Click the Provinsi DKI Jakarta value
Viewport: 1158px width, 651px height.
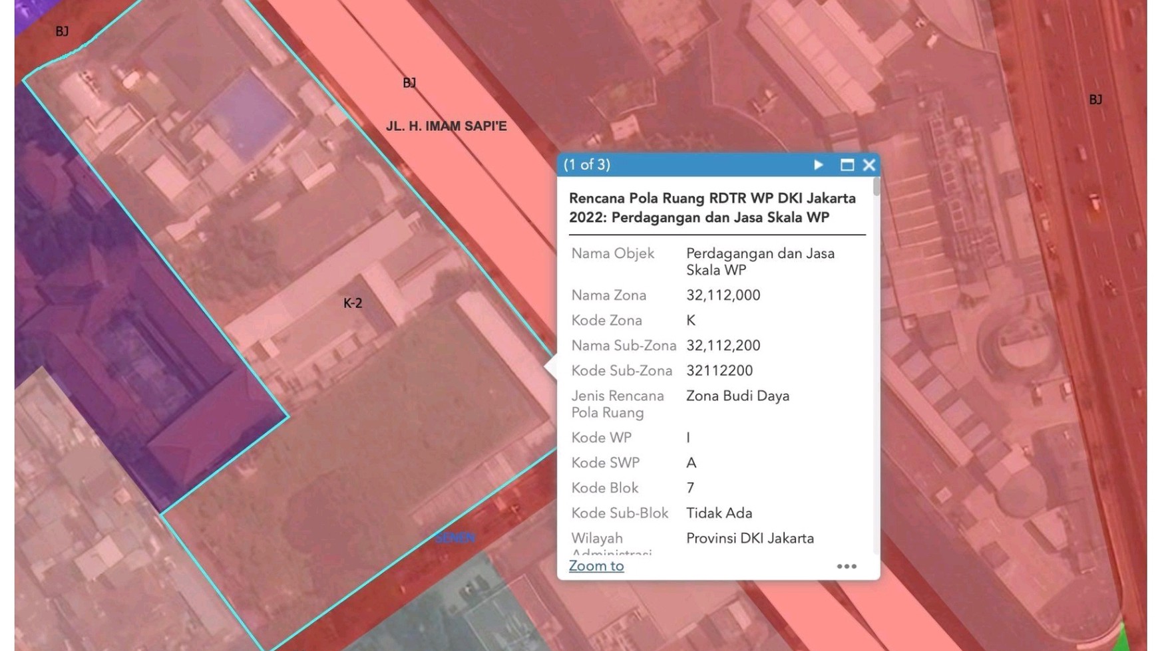point(750,539)
